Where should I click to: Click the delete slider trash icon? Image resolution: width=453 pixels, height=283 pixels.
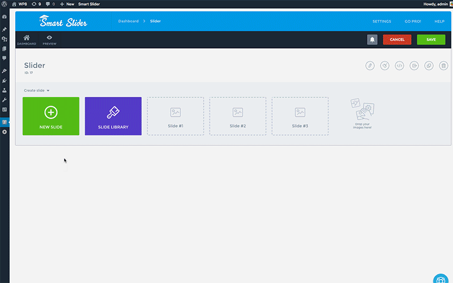(443, 66)
